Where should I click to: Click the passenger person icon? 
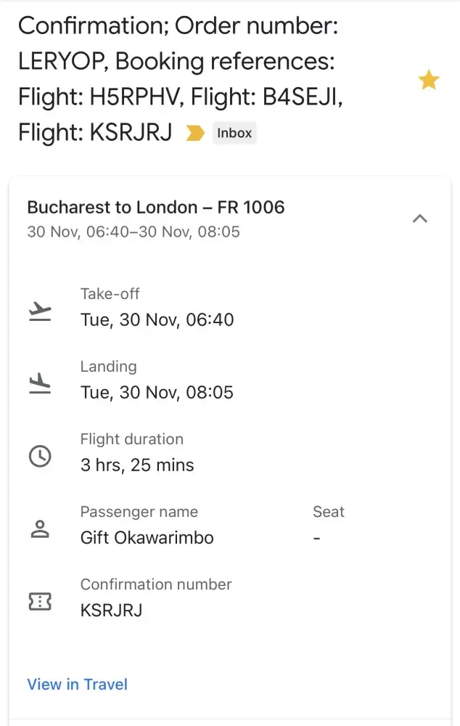[40, 529]
